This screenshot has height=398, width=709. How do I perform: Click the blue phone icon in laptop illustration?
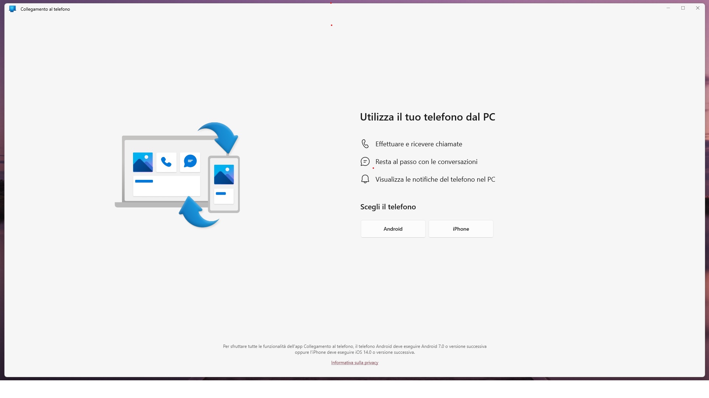pyautogui.click(x=166, y=162)
